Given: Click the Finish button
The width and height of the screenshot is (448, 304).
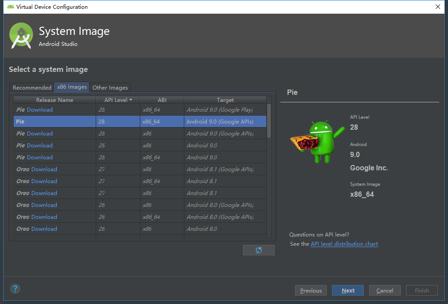Looking at the screenshot, I should (422, 290).
